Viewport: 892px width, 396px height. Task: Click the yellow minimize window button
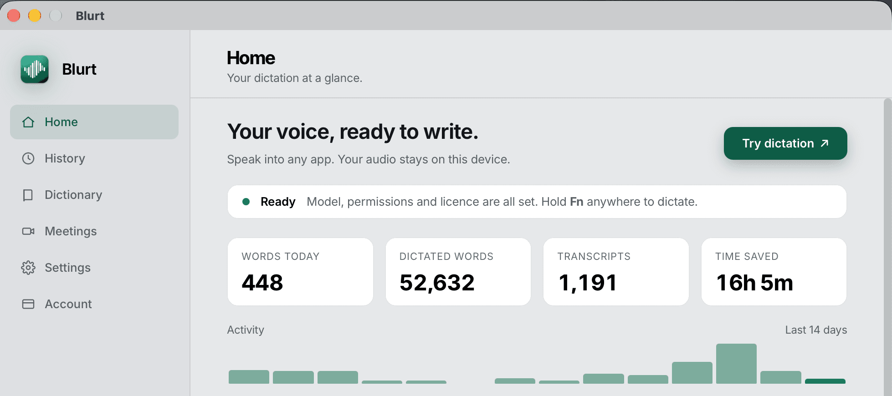35,15
